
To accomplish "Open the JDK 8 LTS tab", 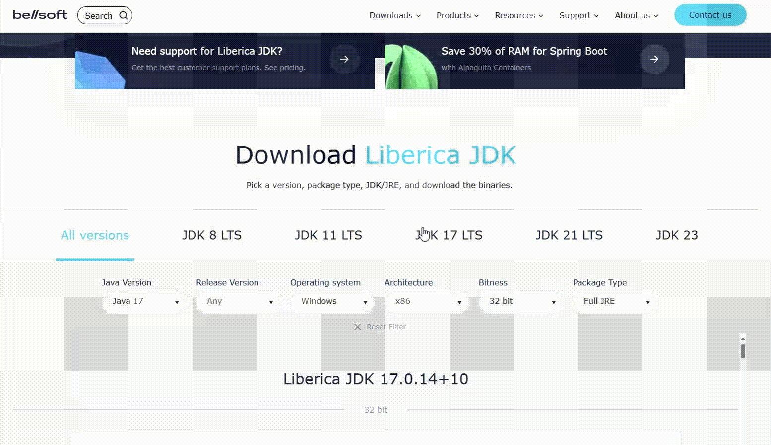I will [x=212, y=235].
